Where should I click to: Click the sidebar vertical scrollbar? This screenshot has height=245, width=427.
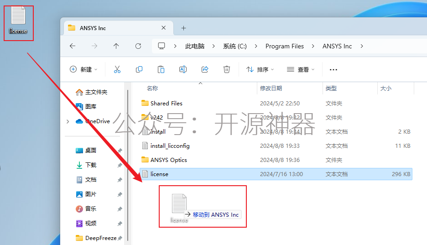pyautogui.click(x=127, y=165)
